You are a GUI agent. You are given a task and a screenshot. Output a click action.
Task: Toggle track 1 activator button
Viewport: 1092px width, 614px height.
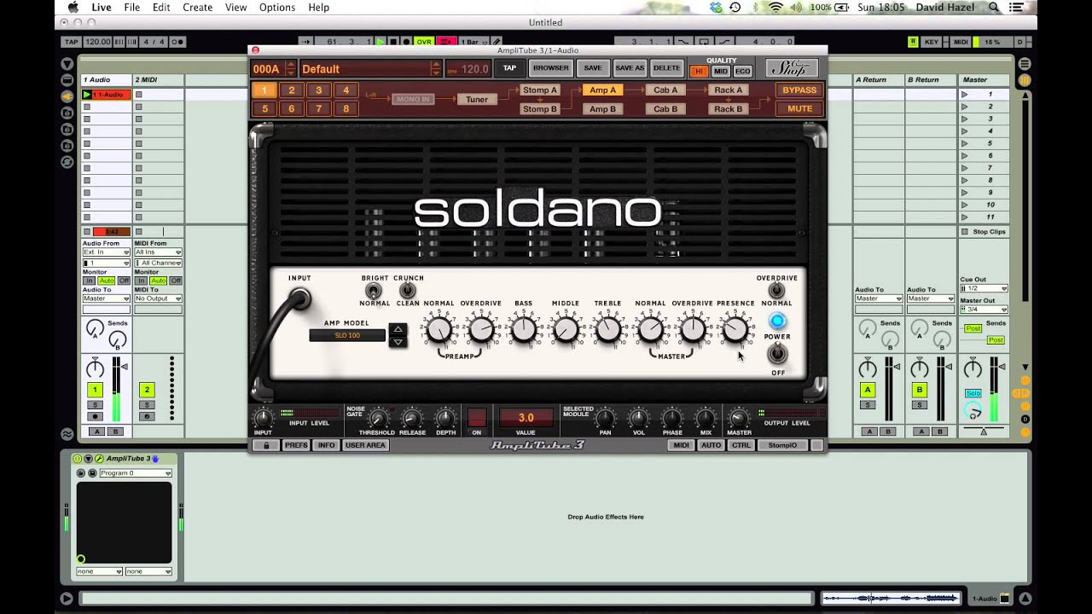pyautogui.click(x=95, y=390)
